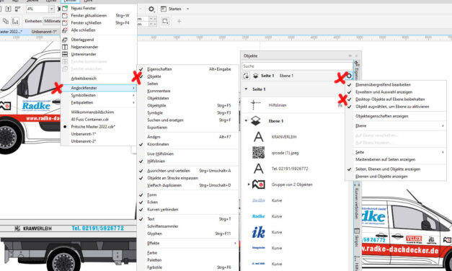452x271 pixels.
Task: Click the PDF publish icon in the top toolbar
Action: [x=17, y=9]
